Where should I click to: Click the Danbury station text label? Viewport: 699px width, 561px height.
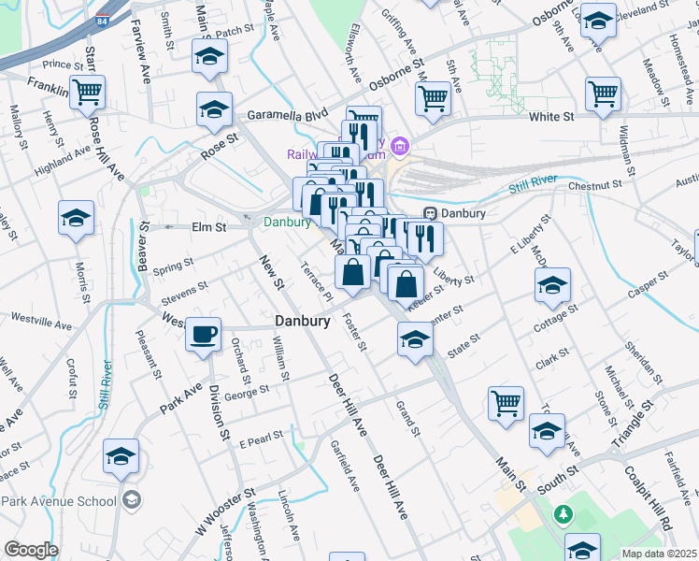click(464, 213)
